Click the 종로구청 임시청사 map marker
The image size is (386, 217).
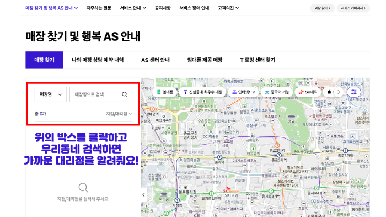pos(190,129)
